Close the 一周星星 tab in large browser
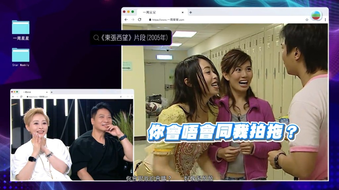Image resolution: width=339 pixels, height=190 pixels. coord(182,13)
